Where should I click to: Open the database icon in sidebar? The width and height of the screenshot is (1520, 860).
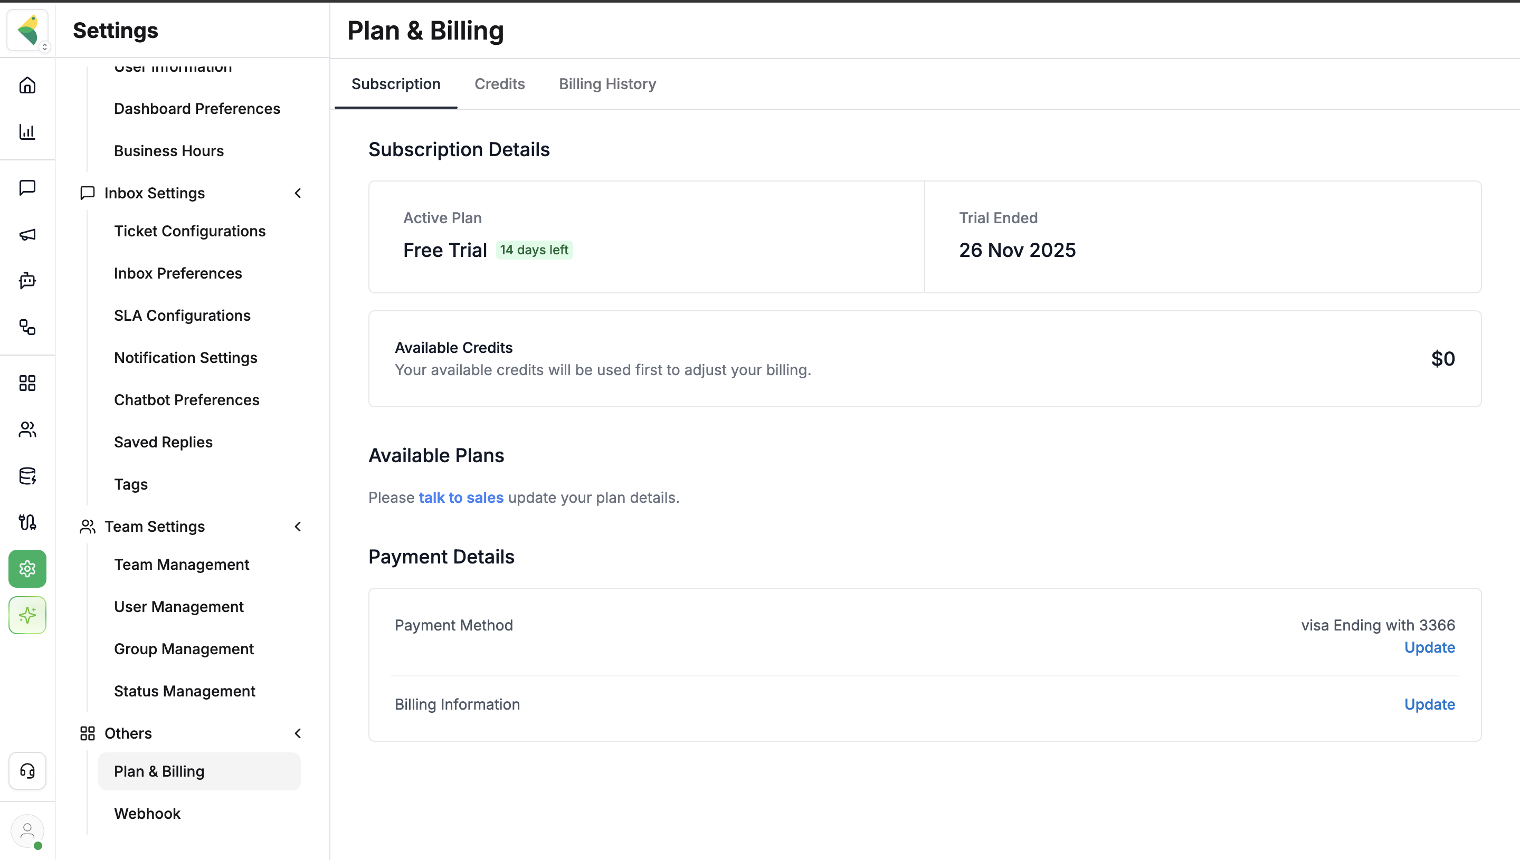[x=27, y=476]
